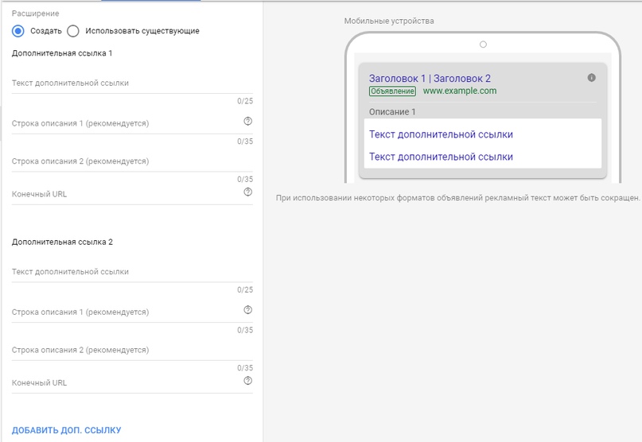Open help for sitelink 1 final URL
Viewport: 642px width, 442px height.
click(247, 192)
